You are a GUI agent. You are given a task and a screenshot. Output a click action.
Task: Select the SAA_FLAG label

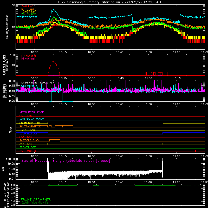(25, 137)
